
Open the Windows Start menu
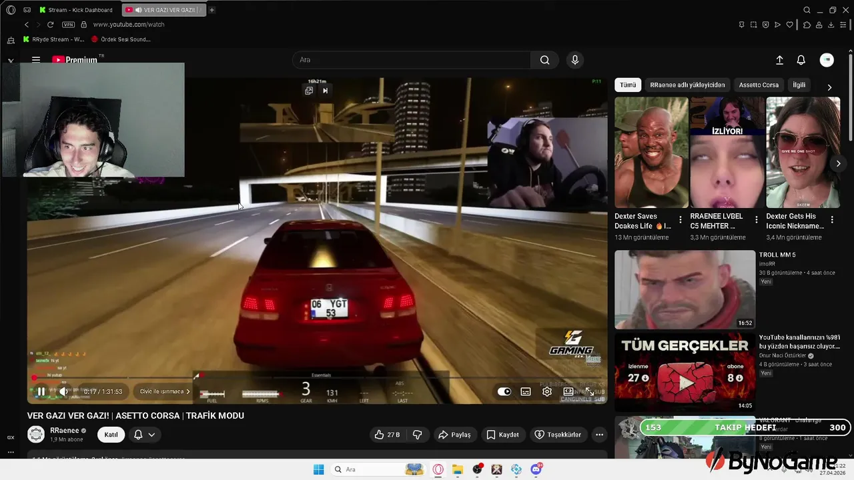click(x=319, y=469)
